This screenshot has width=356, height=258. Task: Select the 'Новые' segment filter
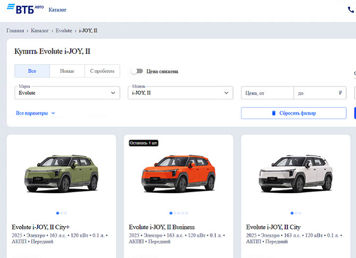[x=67, y=71]
